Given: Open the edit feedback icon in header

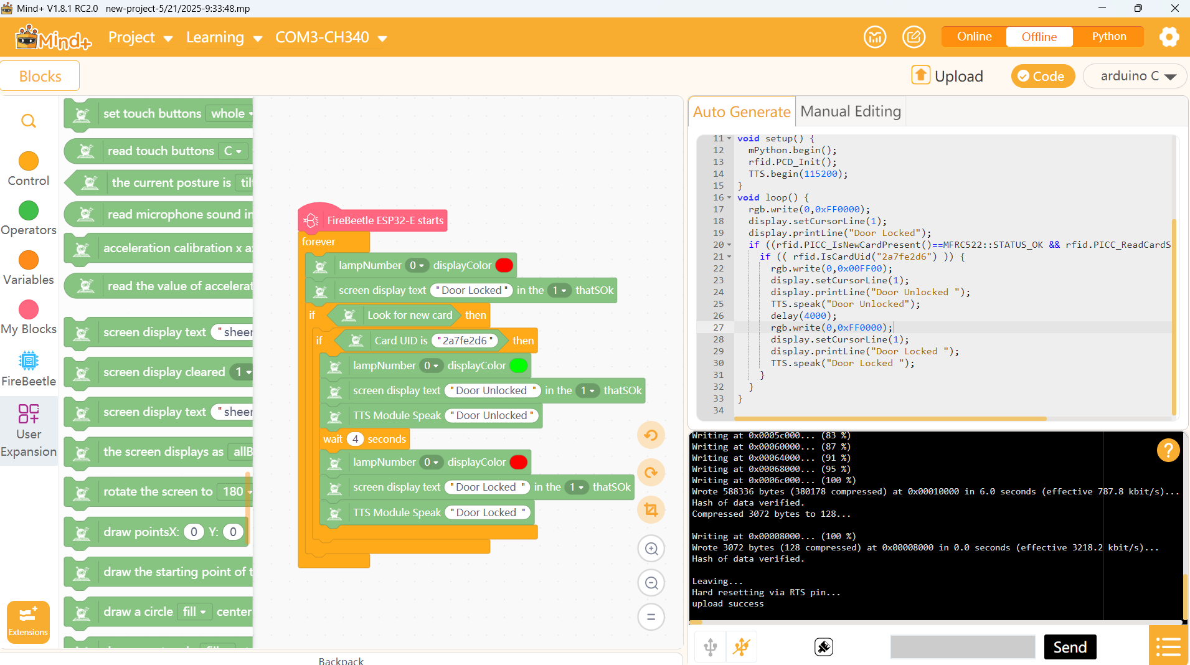Looking at the screenshot, I should 914,37.
